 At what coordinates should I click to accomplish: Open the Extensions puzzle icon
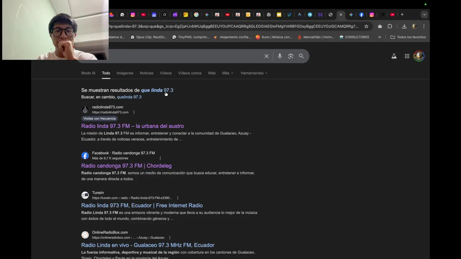coord(390,26)
